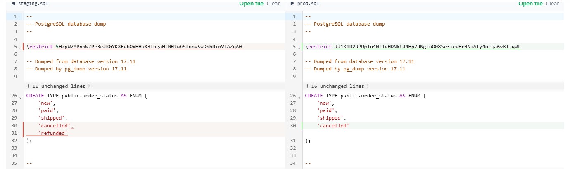570x169 pixels.
Task: Click the restrict token starting with 5H7pW7M
Action: [x=149, y=47]
